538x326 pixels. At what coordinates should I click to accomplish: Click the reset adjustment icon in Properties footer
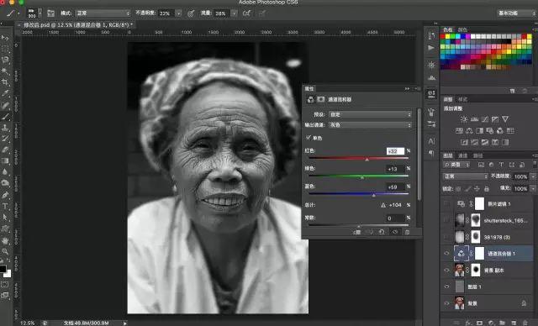(382, 232)
